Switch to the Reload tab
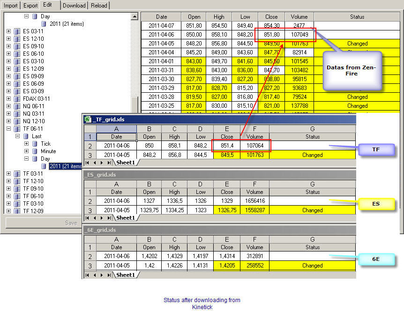The width and height of the screenshot is (404, 311). pos(99,6)
